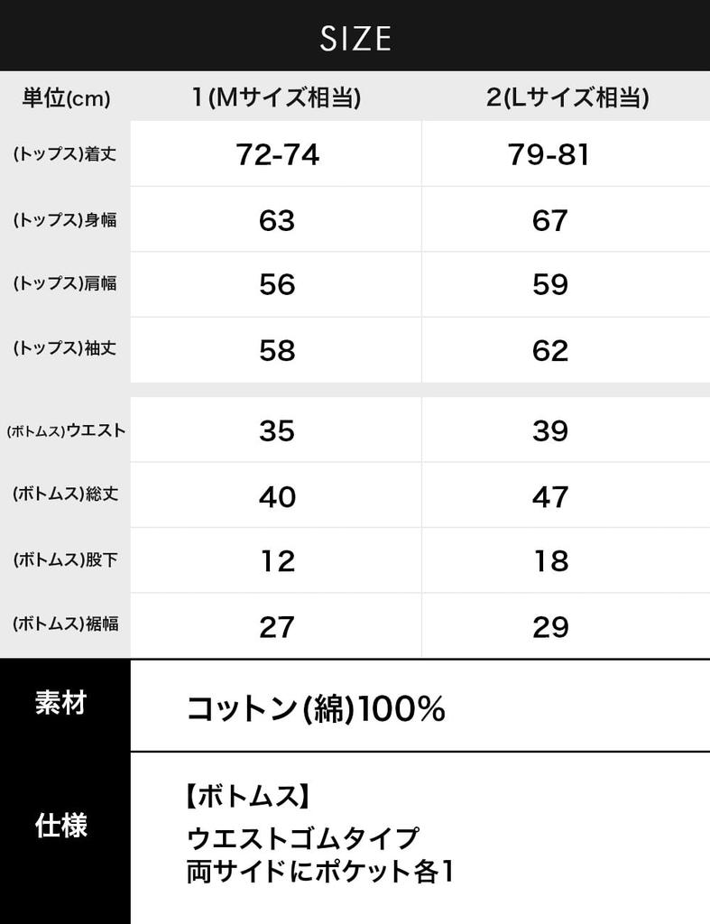710x924 pixels.
Task: Click the 素材 material label
Action: [x=60, y=704]
